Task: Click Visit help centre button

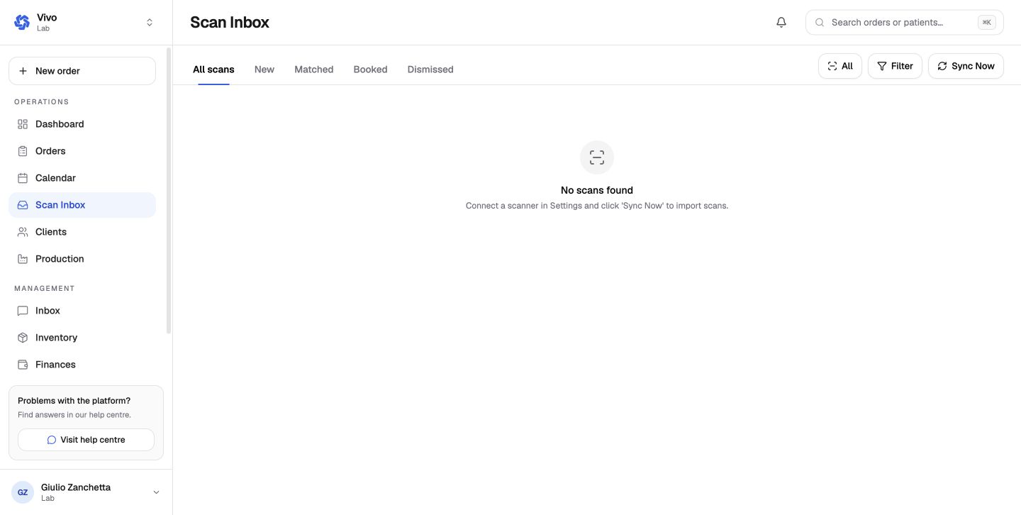Action: [86, 440]
